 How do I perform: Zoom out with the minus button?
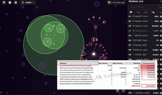pos(123,91)
